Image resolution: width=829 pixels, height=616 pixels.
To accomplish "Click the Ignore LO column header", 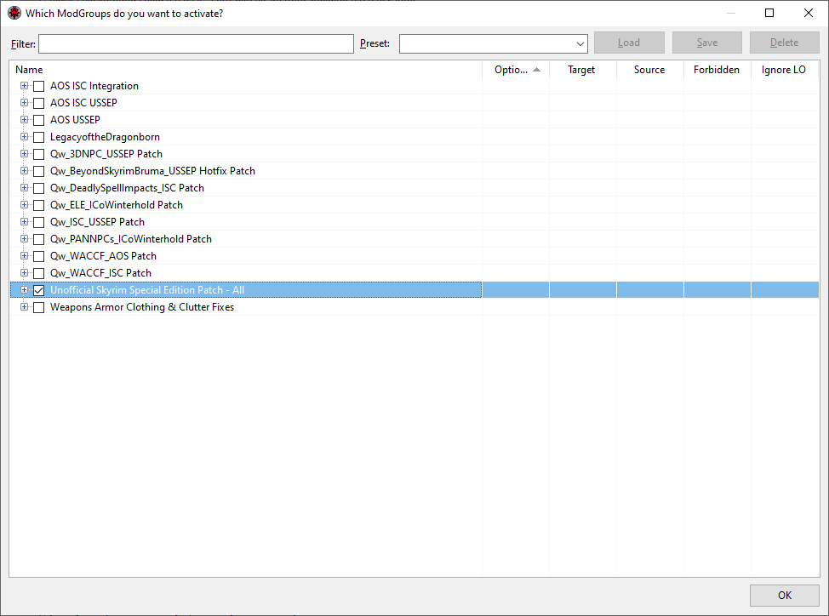I will tap(785, 70).
